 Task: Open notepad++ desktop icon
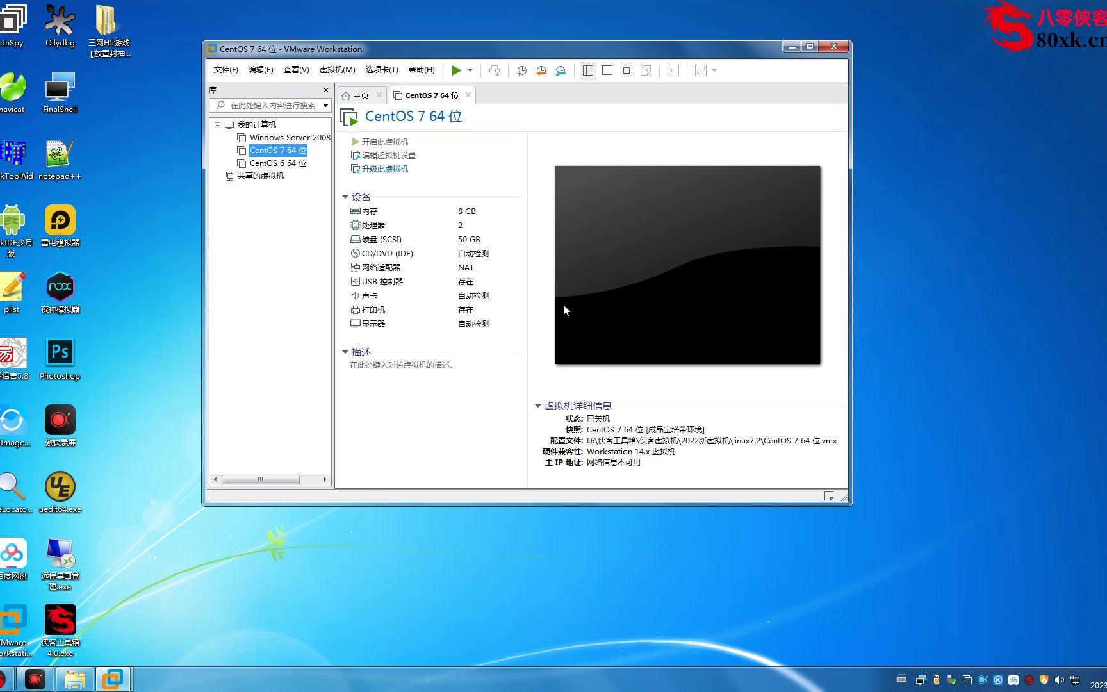click(x=60, y=160)
